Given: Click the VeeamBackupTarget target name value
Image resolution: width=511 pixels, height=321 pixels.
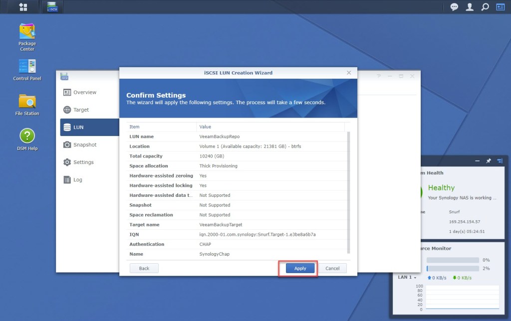Looking at the screenshot, I should [221, 225].
